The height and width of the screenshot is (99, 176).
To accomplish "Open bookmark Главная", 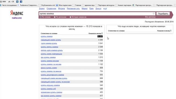I will (77, 5).
